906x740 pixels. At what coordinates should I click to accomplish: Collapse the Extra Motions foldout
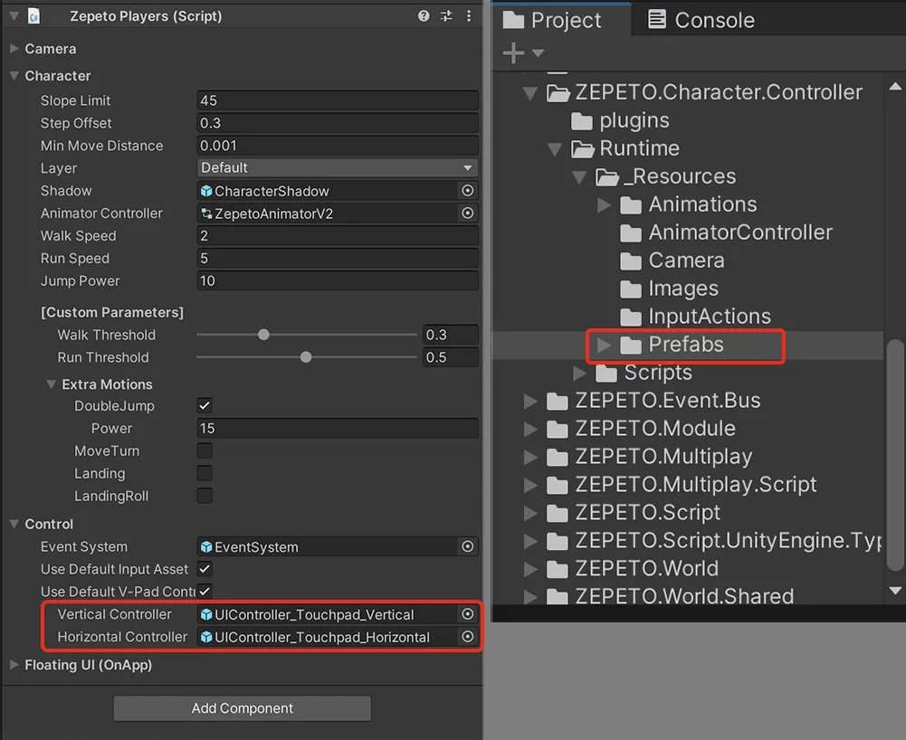52,384
